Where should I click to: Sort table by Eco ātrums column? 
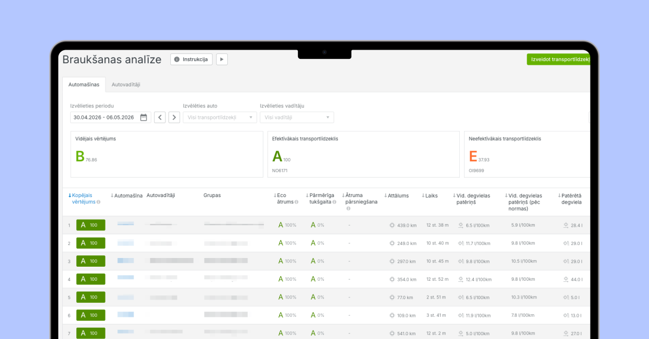click(x=286, y=199)
